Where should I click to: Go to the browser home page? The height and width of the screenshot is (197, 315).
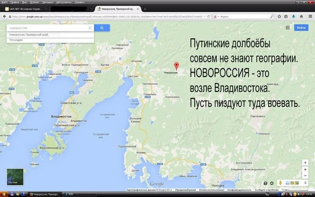(x=301, y=16)
